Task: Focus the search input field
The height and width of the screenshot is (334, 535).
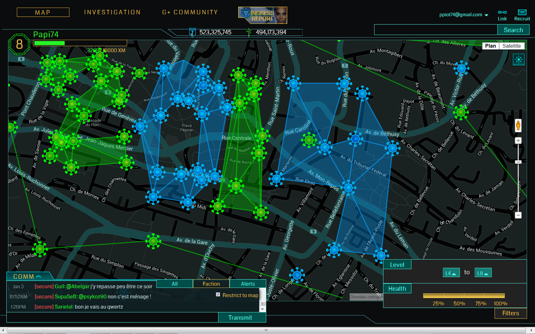Action: pyautogui.click(x=436, y=30)
